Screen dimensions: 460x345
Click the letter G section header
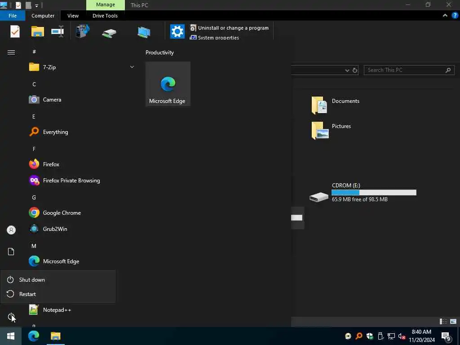pyautogui.click(x=34, y=198)
